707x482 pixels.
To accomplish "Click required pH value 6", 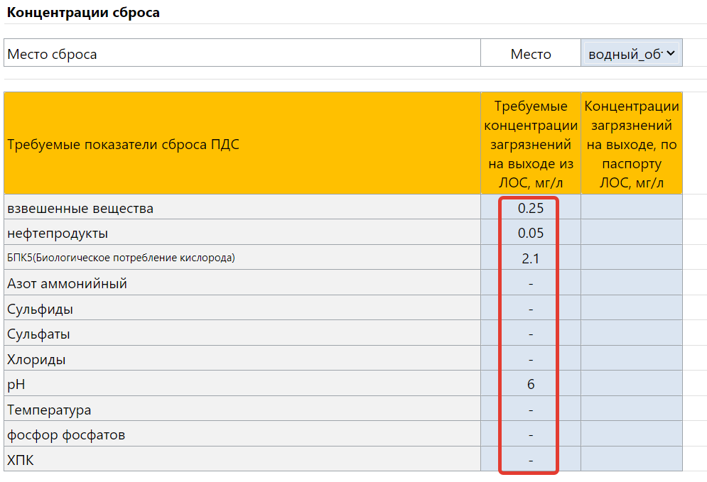I will click(x=530, y=384).
